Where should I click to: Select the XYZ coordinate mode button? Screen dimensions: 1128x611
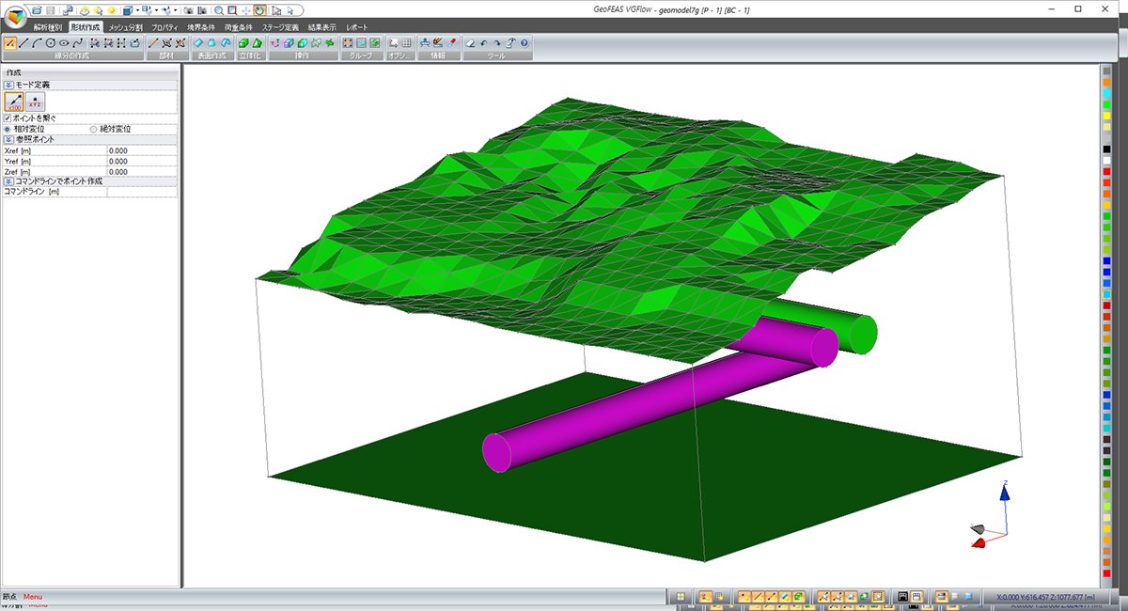pos(35,102)
